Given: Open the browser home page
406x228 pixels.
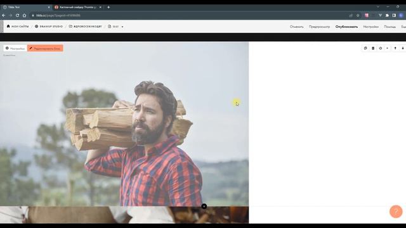Looking at the screenshot, I should click(24, 15).
